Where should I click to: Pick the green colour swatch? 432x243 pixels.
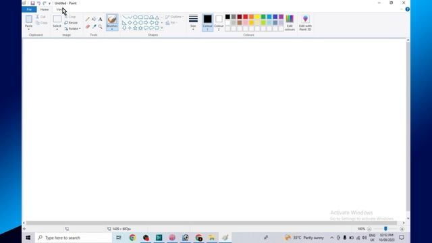263,17
